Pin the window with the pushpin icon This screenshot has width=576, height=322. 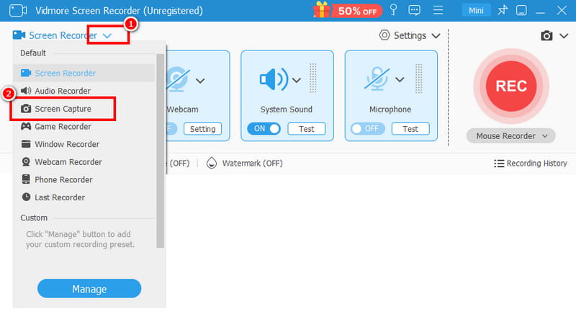point(501,11)
